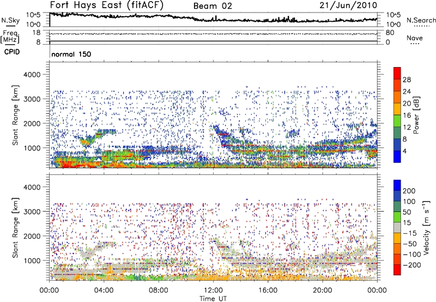Screen dimensions: 436x302
Task: Select the "Freq. [MHz]" axis label
Action: tap(10, 37)
